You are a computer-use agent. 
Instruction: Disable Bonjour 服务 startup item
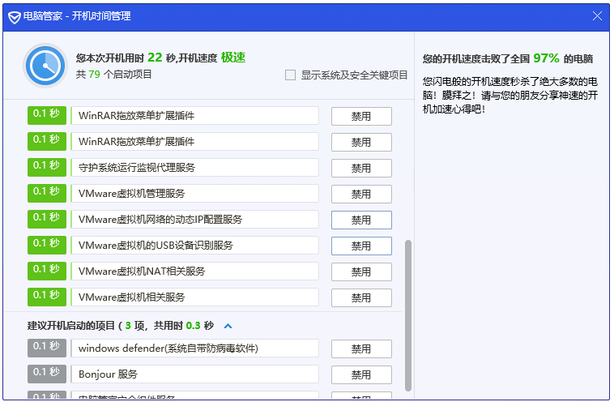[x=361, y=374]
